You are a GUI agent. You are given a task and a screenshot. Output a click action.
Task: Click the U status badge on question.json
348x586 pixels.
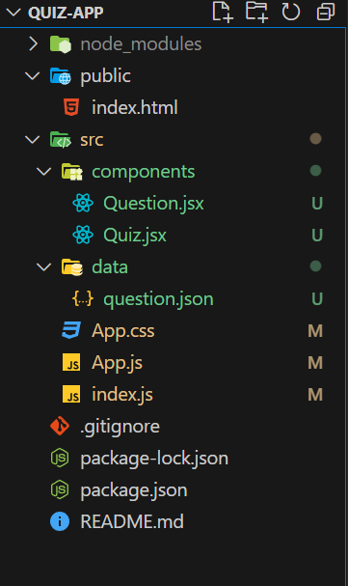point(316,299)
